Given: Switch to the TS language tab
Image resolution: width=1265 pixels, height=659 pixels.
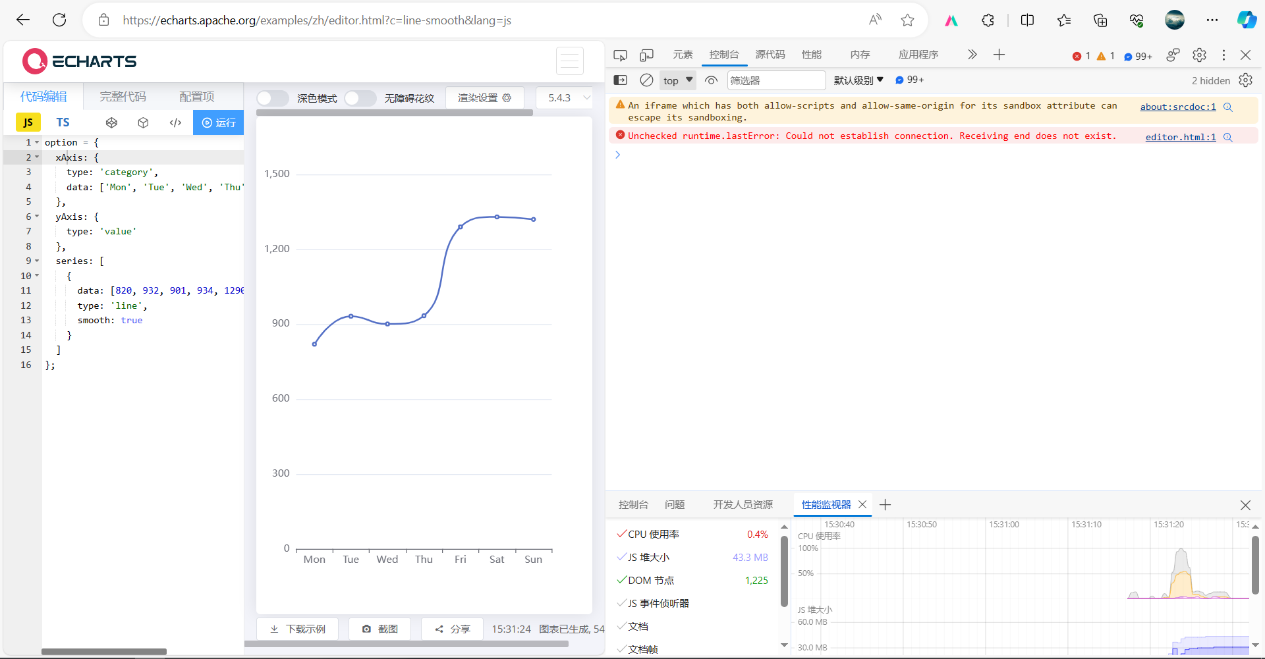Looking at the screenshot, I should coord(63,122).
